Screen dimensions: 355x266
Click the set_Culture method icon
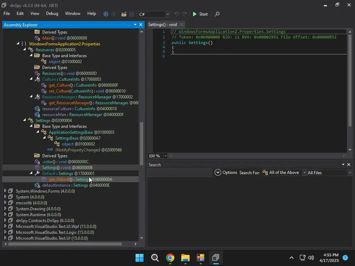tap(44, 91)
